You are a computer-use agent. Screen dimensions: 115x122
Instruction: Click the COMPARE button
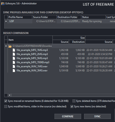click(68, 116)
